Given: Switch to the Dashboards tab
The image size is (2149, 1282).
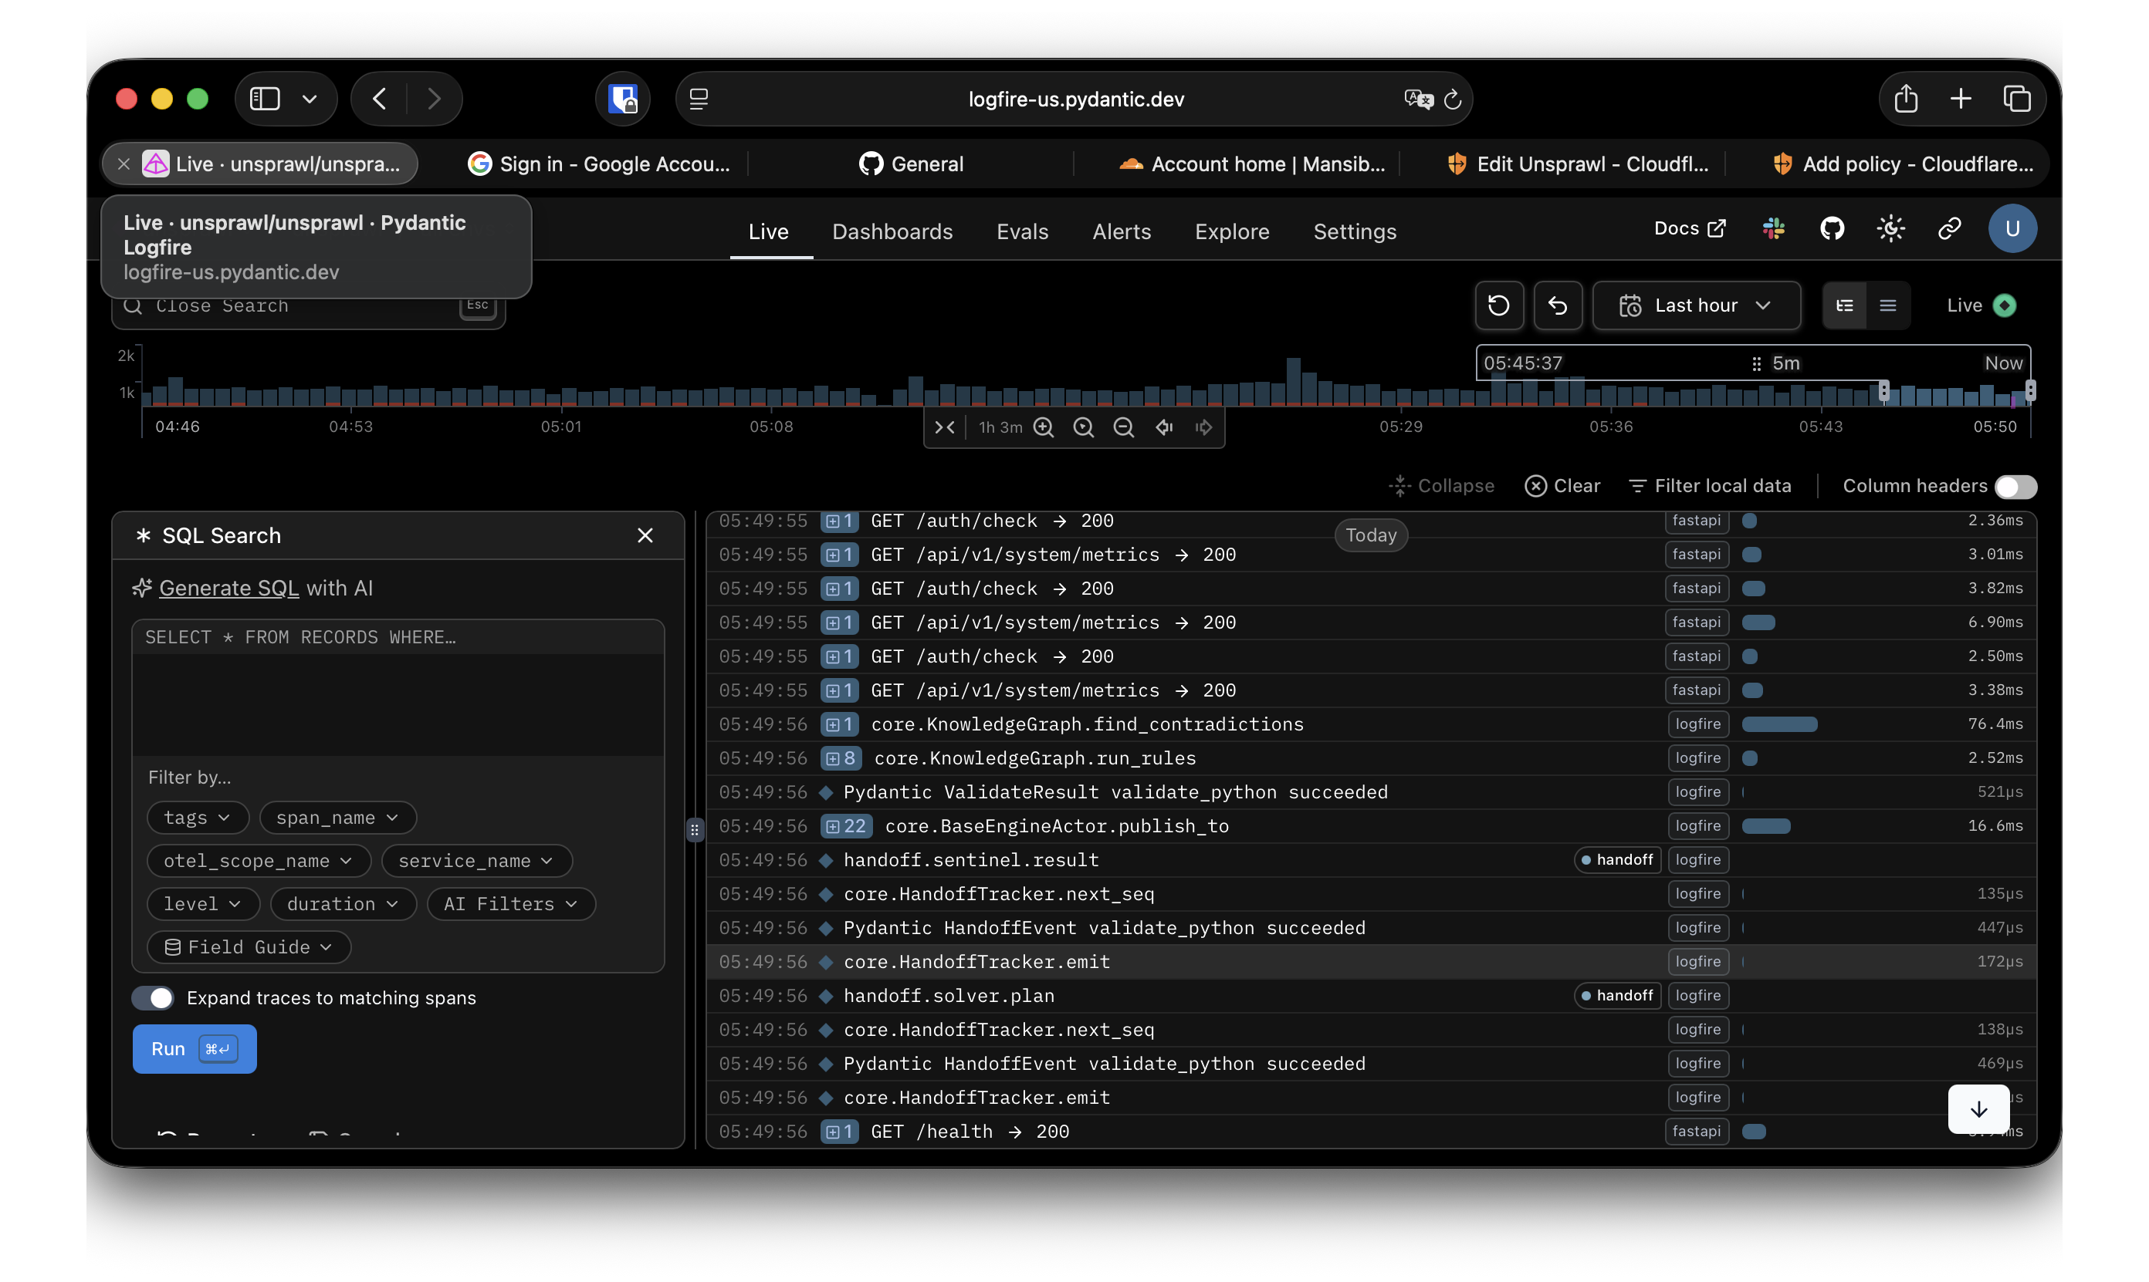Looking at the screenshot, I should 892,231.
